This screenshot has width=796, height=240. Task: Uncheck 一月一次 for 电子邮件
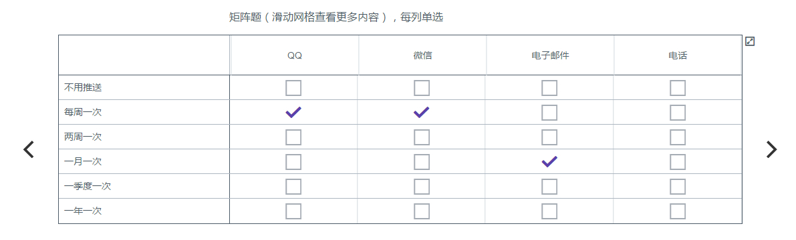click(x=549, y=162)
